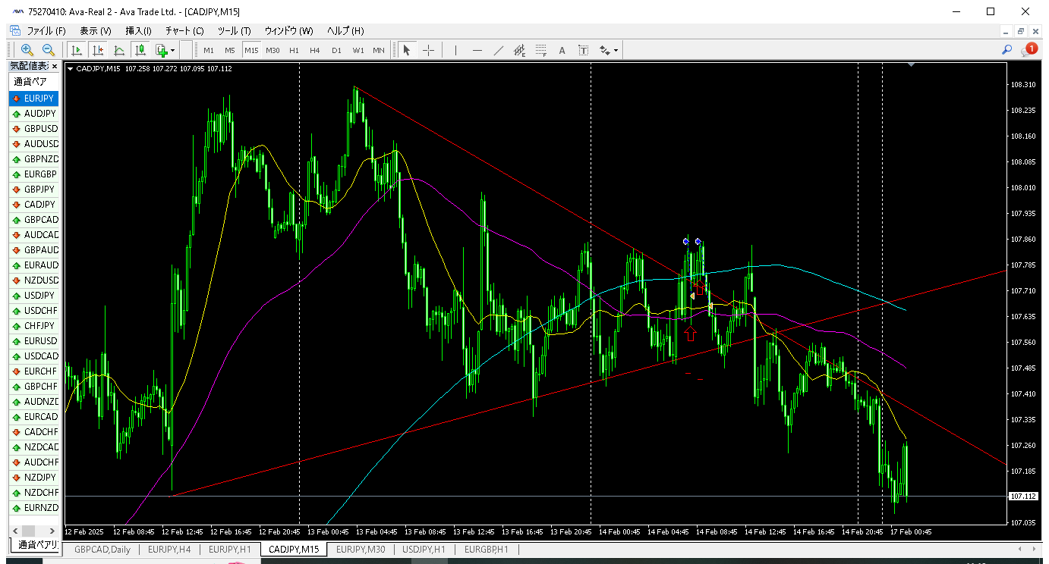Click the 通貨ペア column header

click(x=33, y=82)
